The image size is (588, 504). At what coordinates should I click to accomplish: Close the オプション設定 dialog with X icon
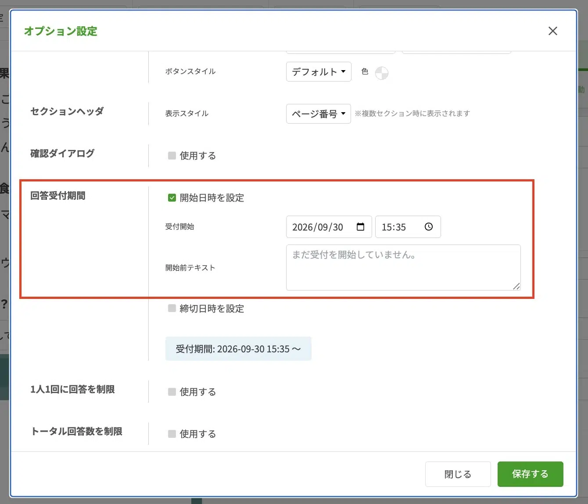click(x=553, y=31)
